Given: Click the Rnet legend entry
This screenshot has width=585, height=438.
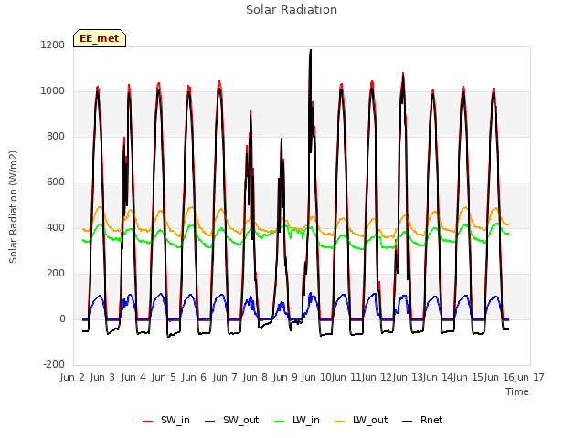Looking at the screenshot, I should [x=422, y=421].
